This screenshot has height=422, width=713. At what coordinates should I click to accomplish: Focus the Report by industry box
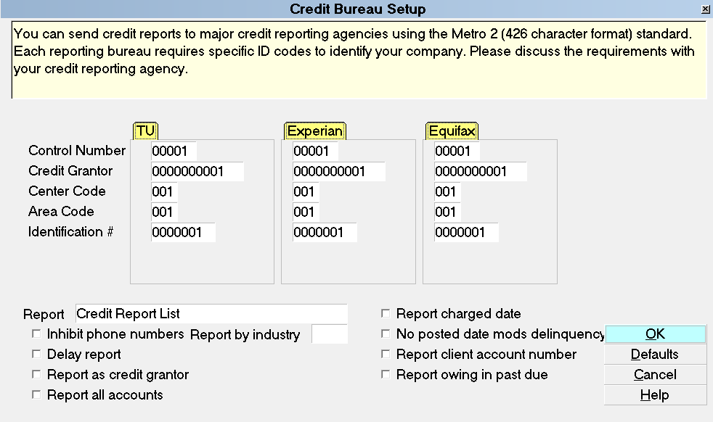pyautogui.click(x=329, y=334)
